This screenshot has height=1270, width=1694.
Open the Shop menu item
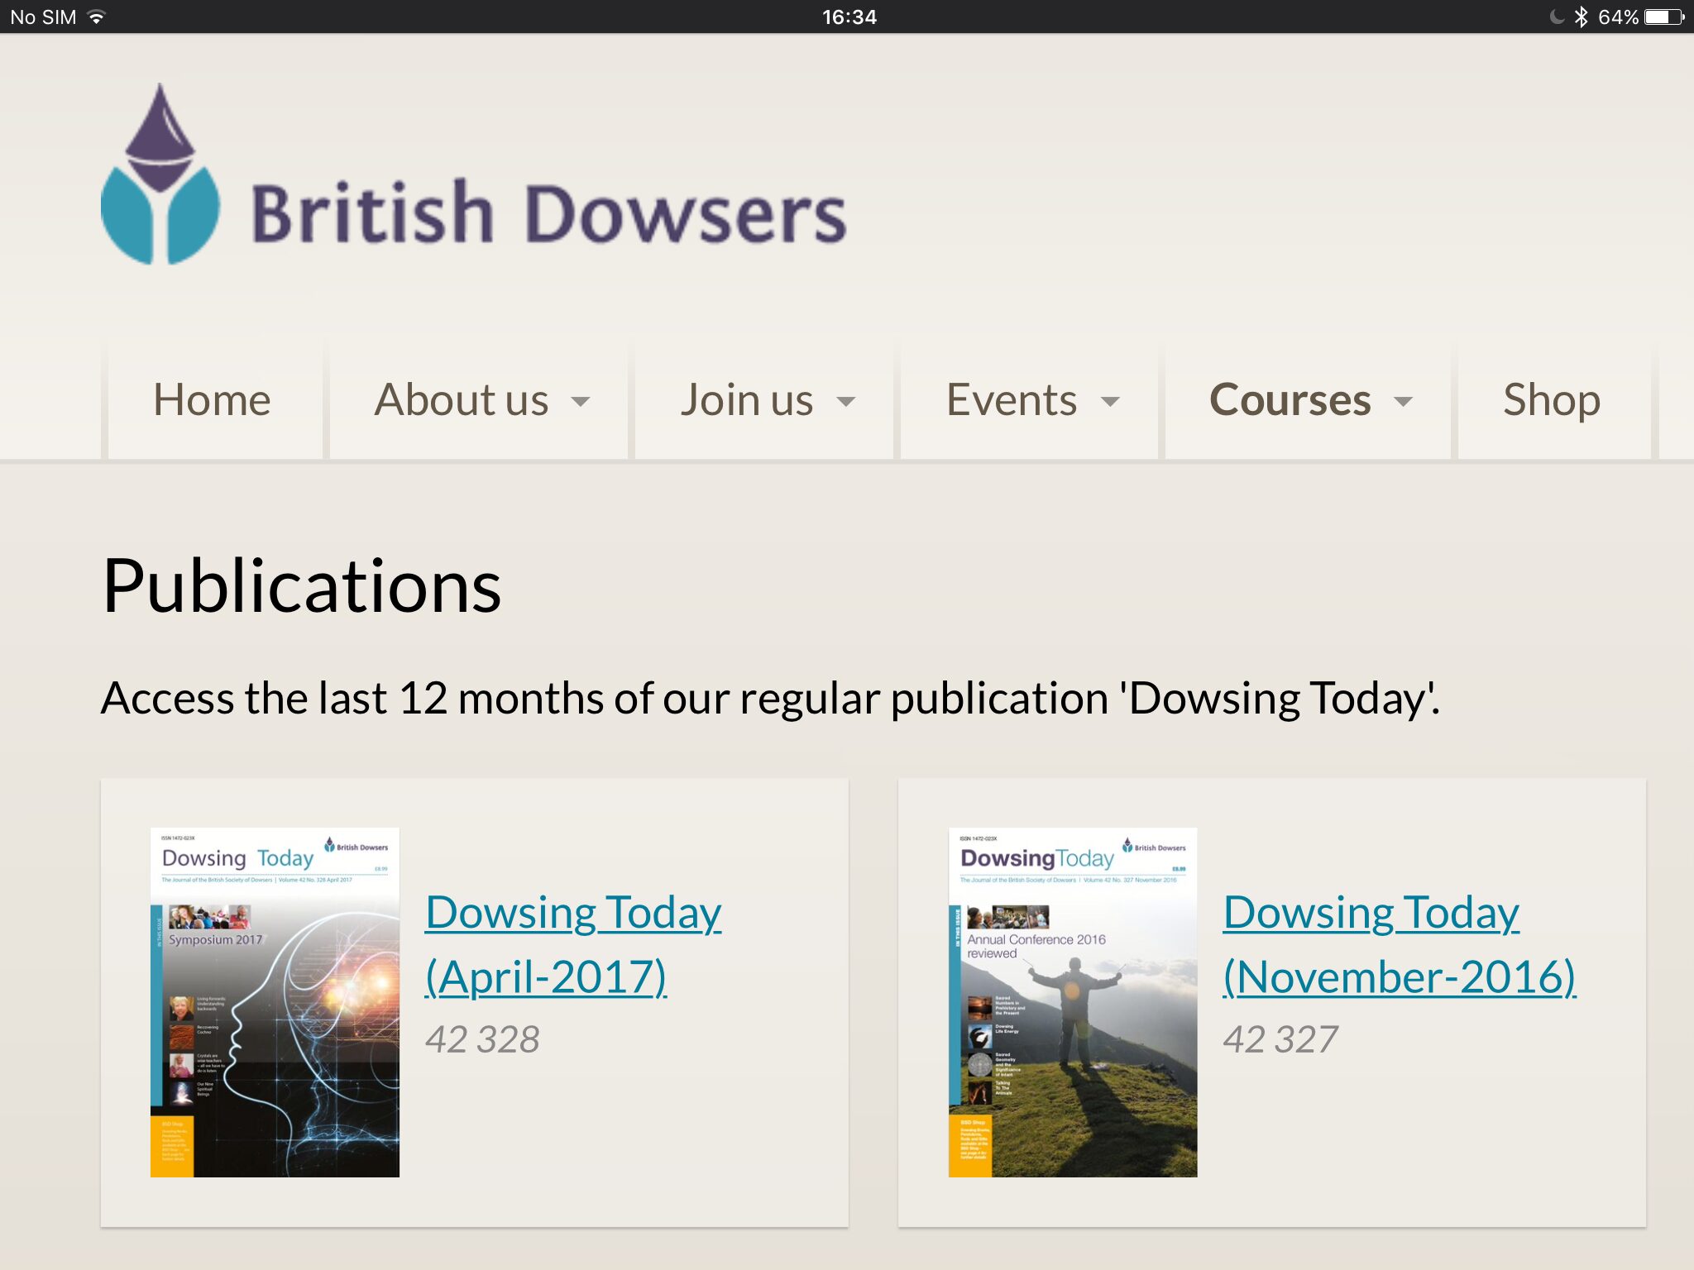point(1551,400)
